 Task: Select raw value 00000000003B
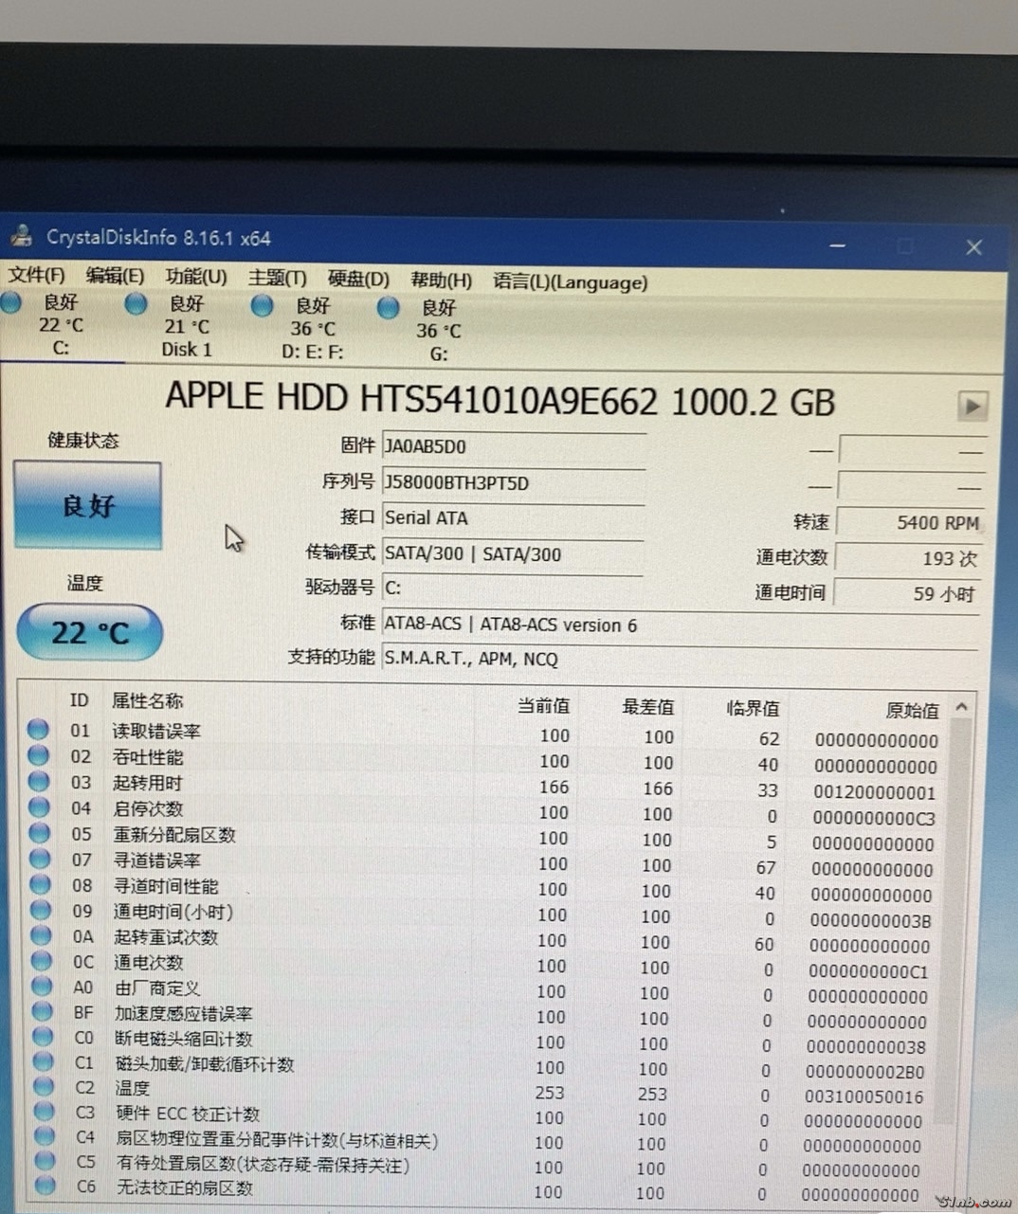[871, 920]
